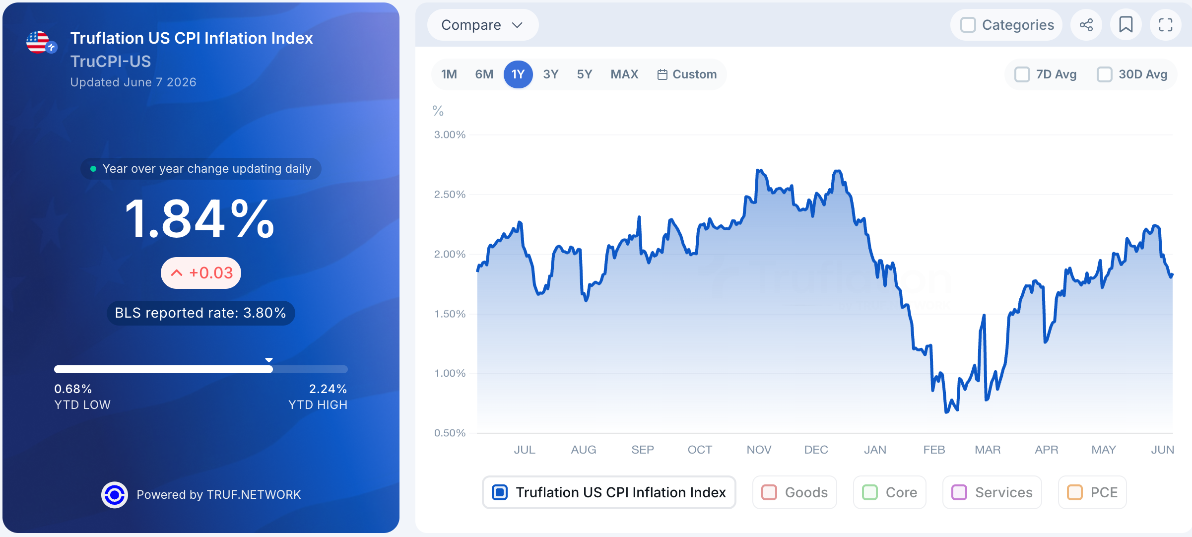The image size is (1192, 537).
Task: Enable the 7D Avg checkbox
Action: pos(1022,74)
